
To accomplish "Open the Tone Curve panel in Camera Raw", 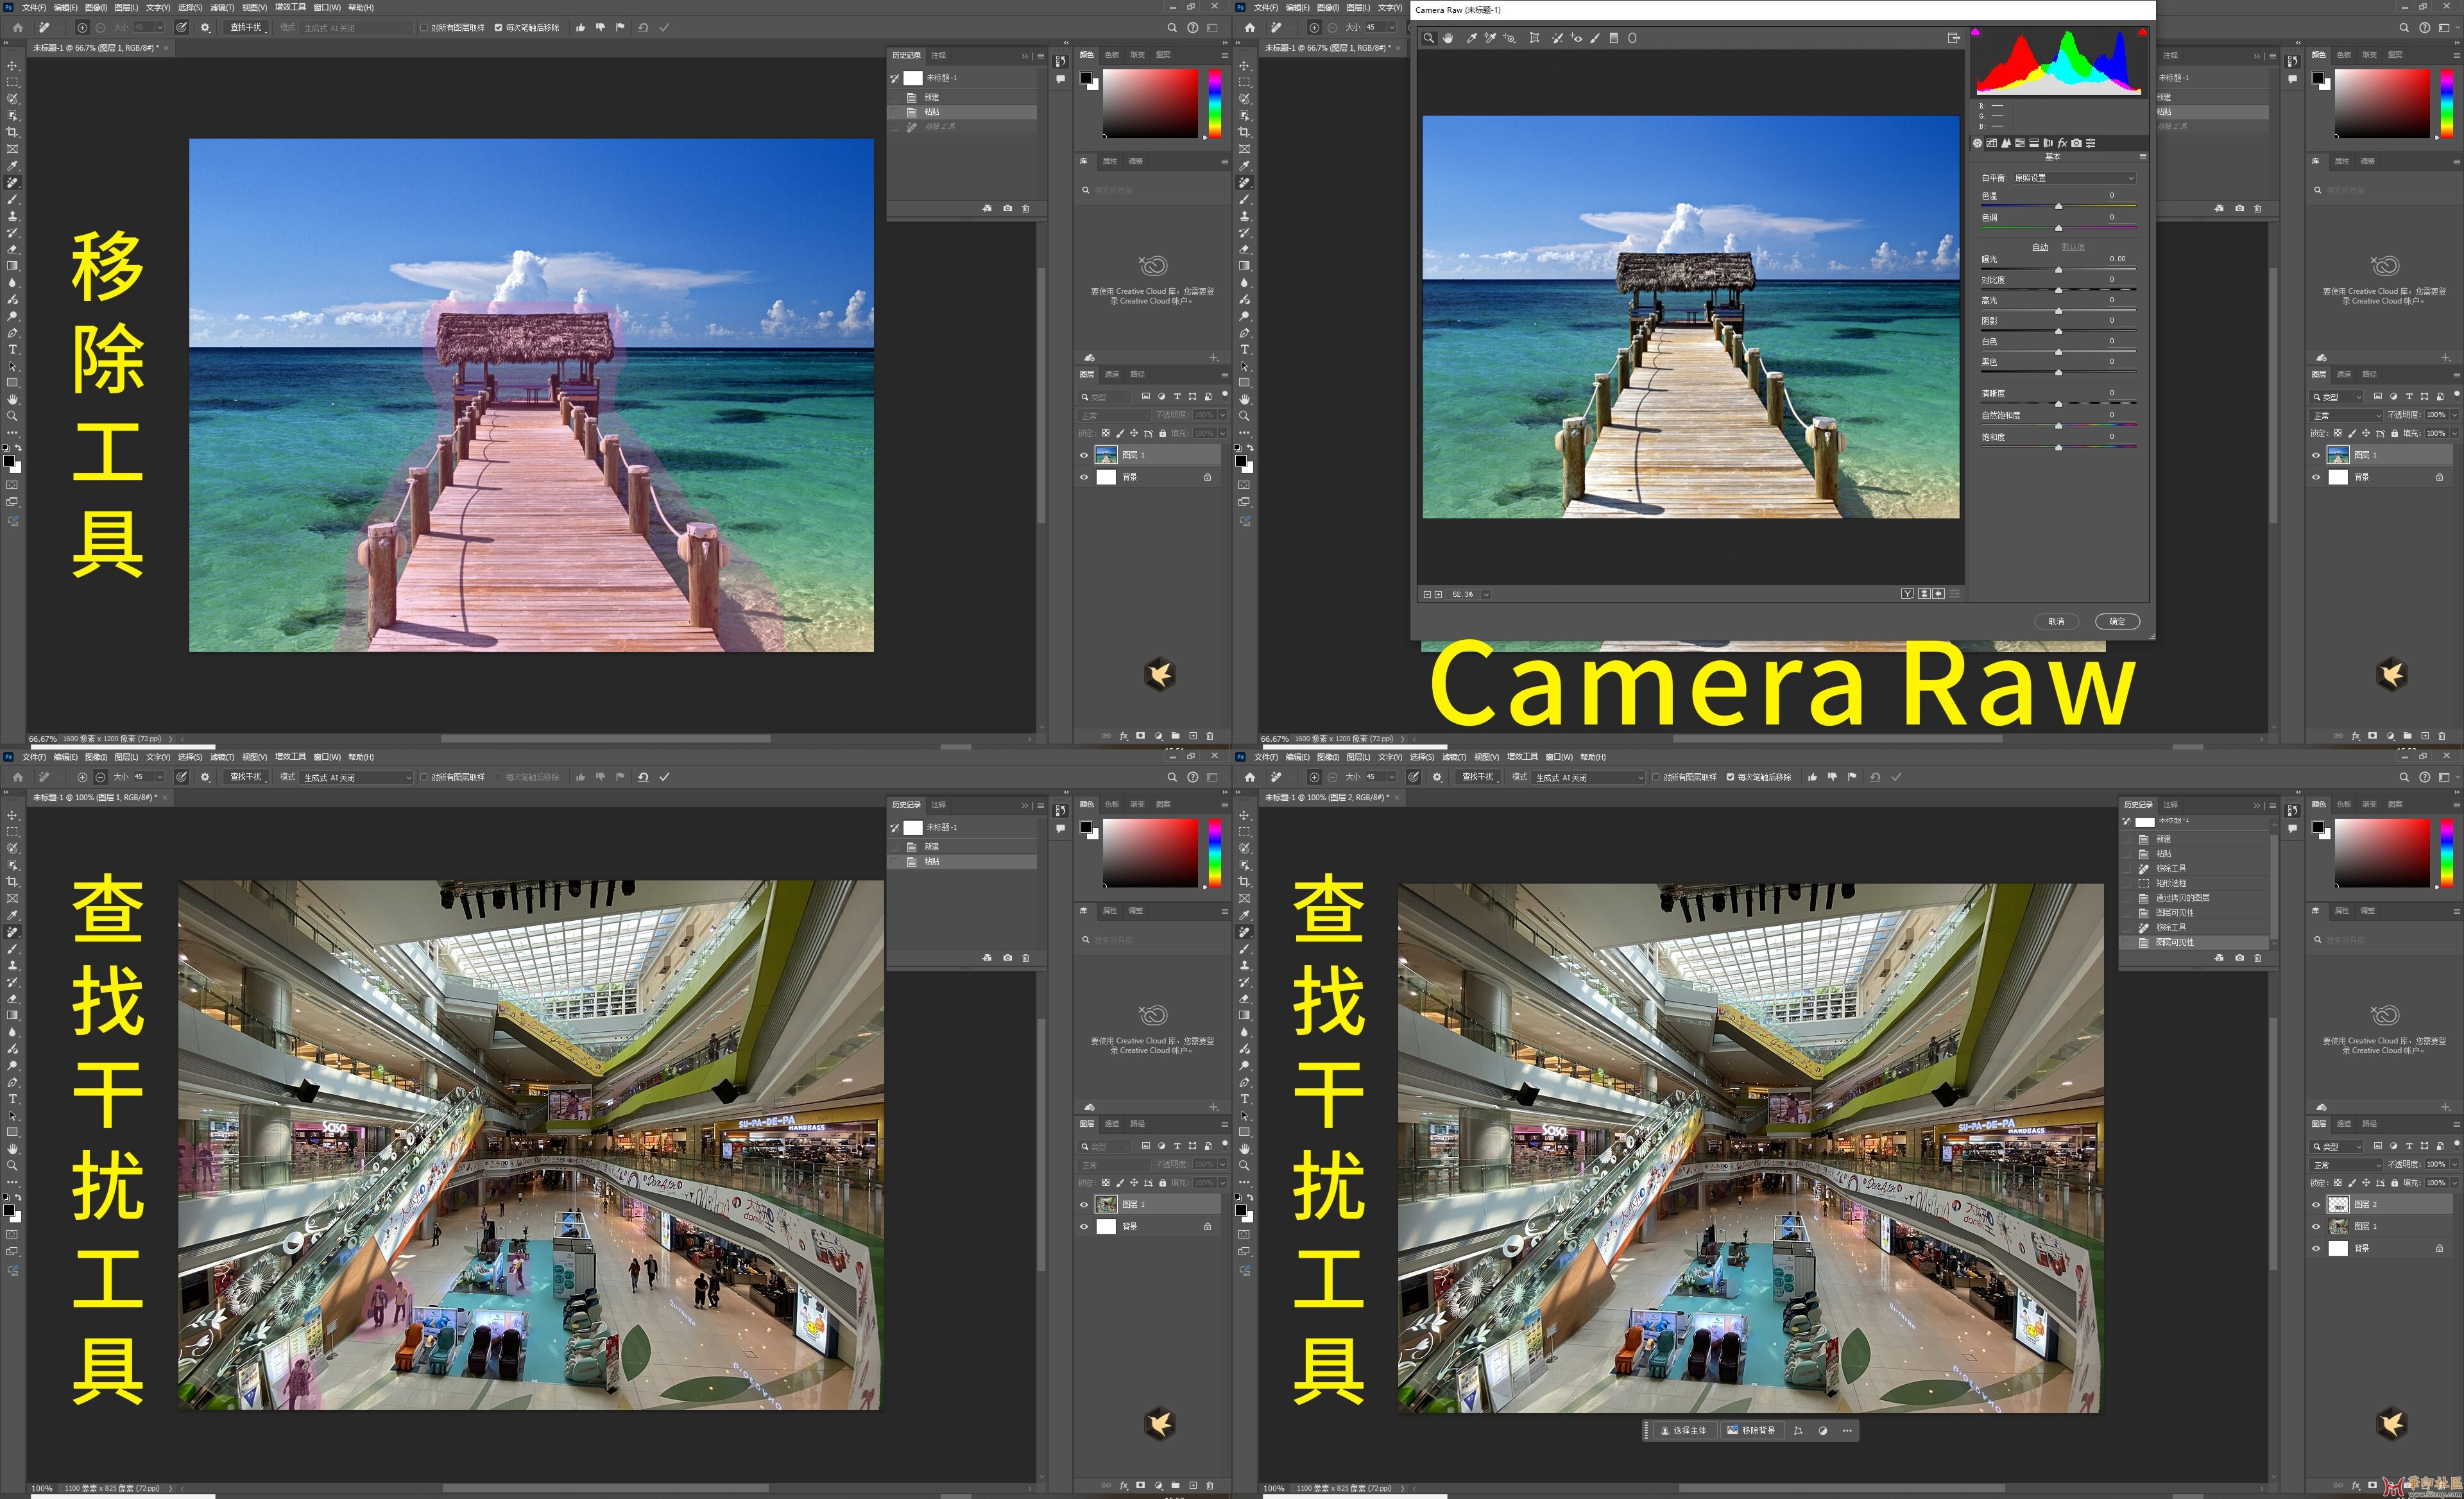I will (x=1991, y=143).
